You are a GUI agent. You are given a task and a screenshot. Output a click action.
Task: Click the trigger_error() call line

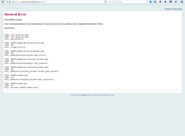pyautogui.click(x=15, y=47)
